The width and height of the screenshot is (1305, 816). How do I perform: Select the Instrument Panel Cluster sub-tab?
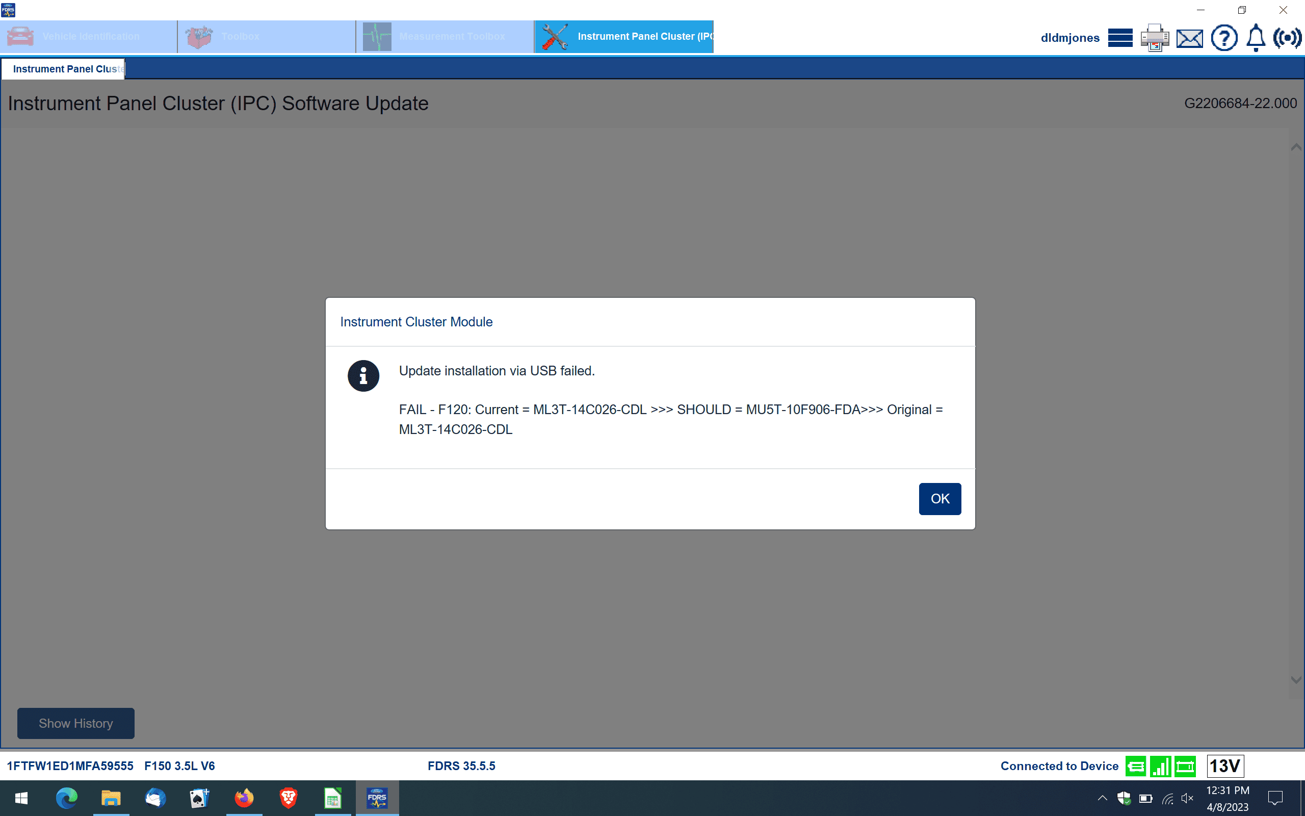point(64,69)
